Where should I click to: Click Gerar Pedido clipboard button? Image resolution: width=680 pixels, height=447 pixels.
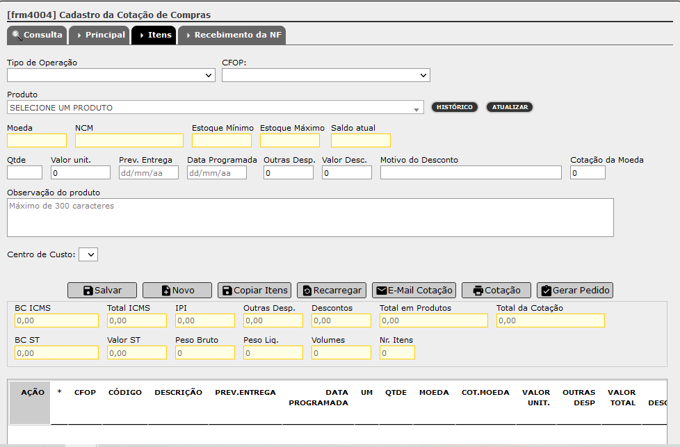pyautogui.click(x=574, y=290)
